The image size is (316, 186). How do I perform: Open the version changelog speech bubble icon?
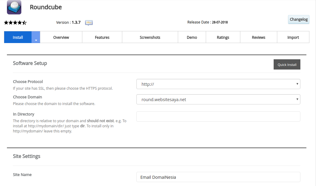[89, 22]
